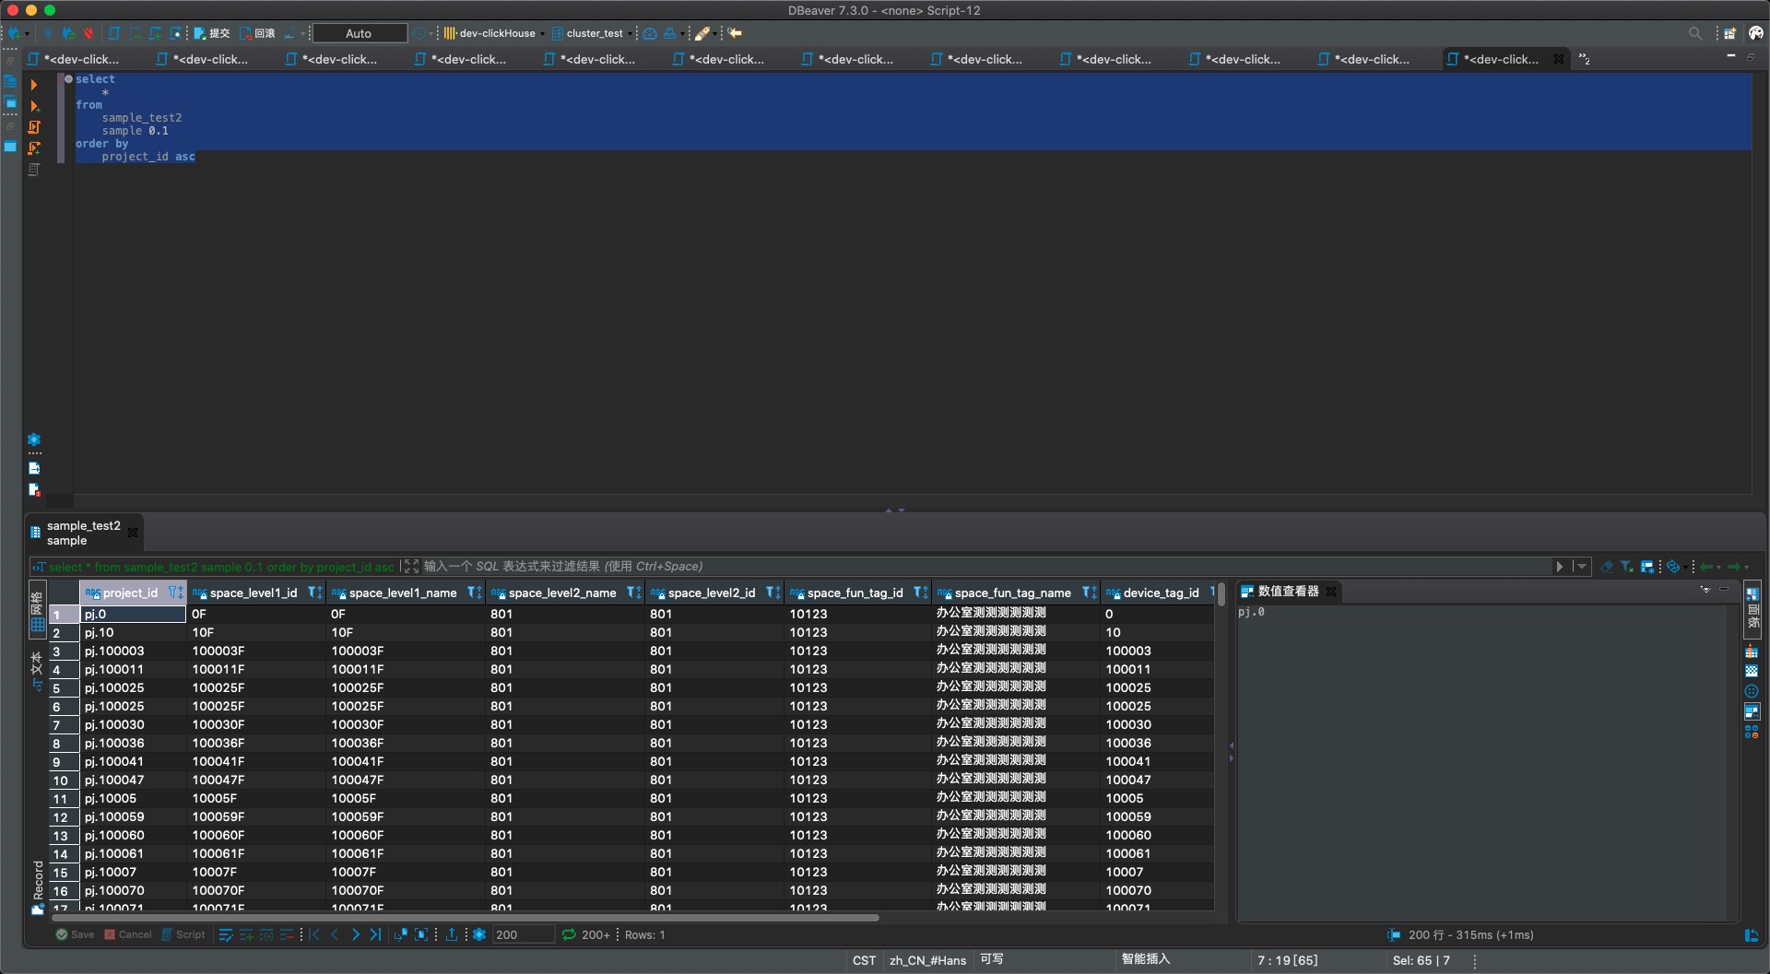1770x974 pixels.
Task: Click the Explain execution plan icon
Action: coord(34,170)
